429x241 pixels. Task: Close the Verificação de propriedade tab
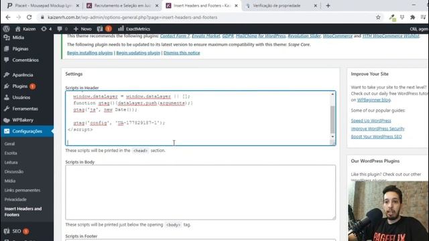[x=315, y=5]
